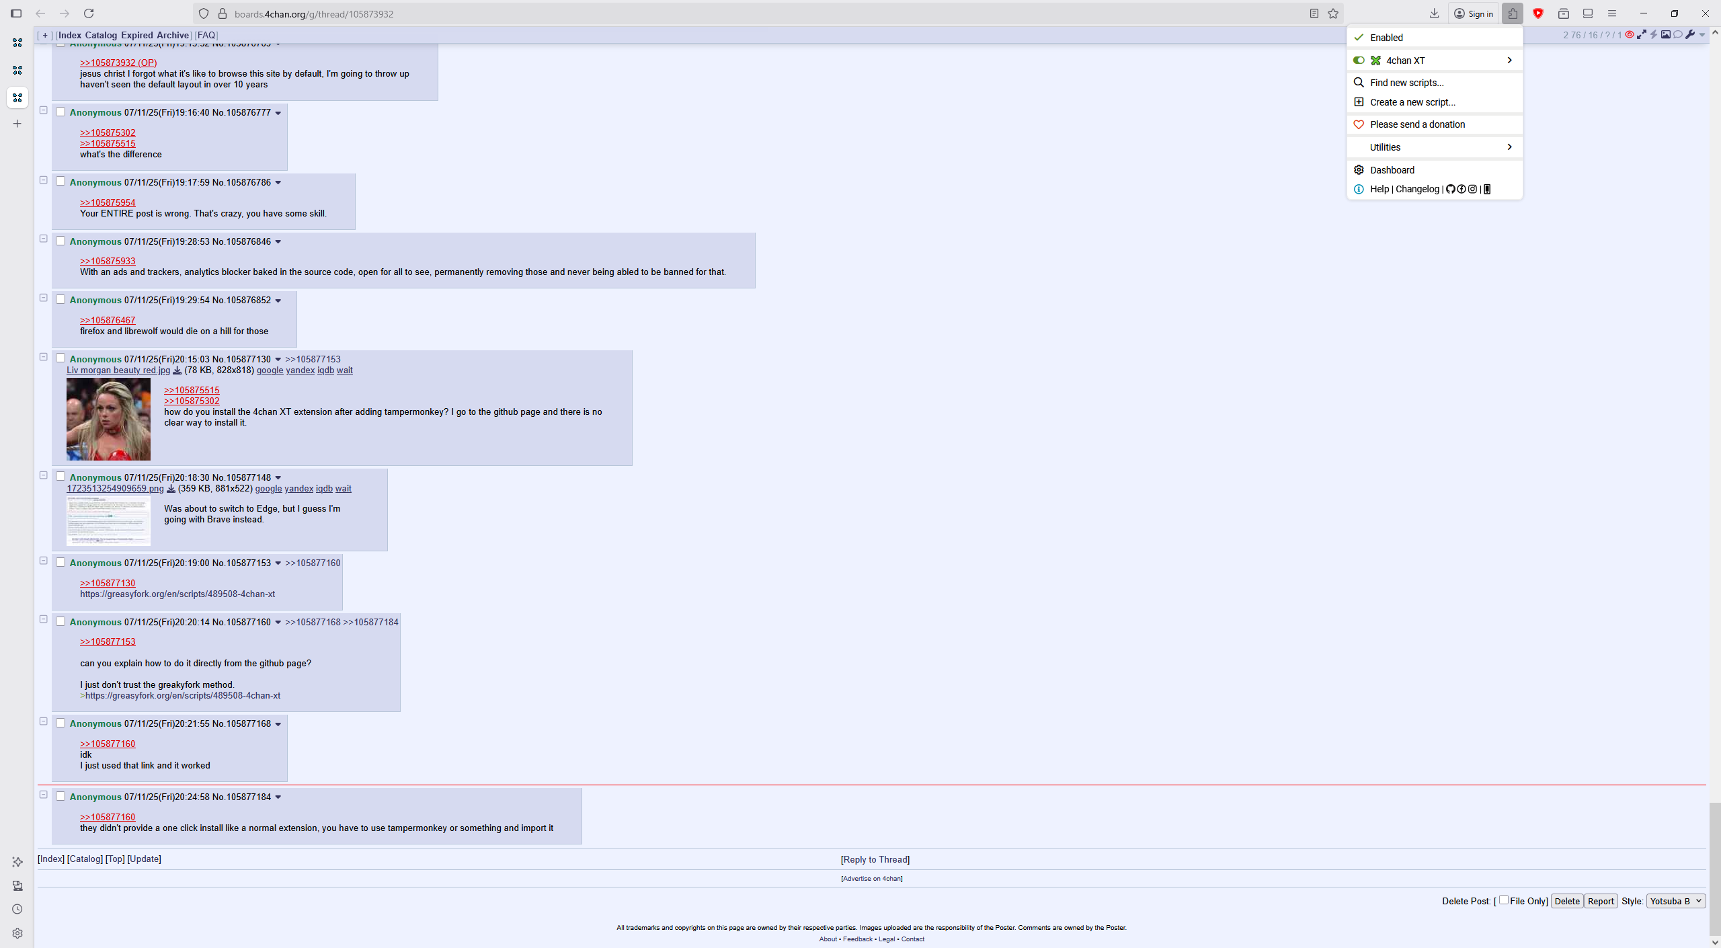
Task: Open post menu arrow for No.105876852
Action: click(278, 301)
